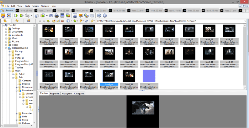Open Options with the gear icon

tap(99, 16)
